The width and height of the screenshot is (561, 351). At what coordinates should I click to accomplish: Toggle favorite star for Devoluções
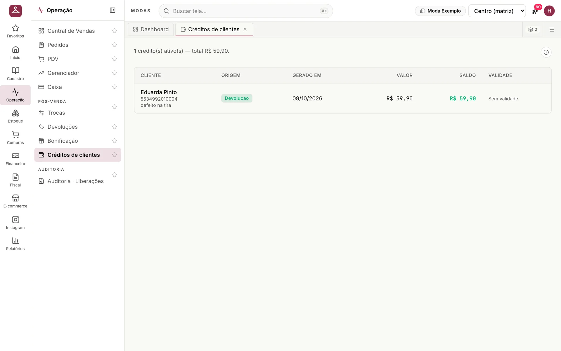click(x=115, y=127)
